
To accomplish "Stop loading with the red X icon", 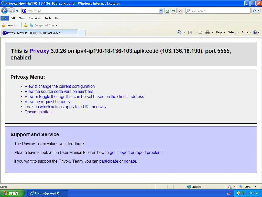I will [180, 11].
